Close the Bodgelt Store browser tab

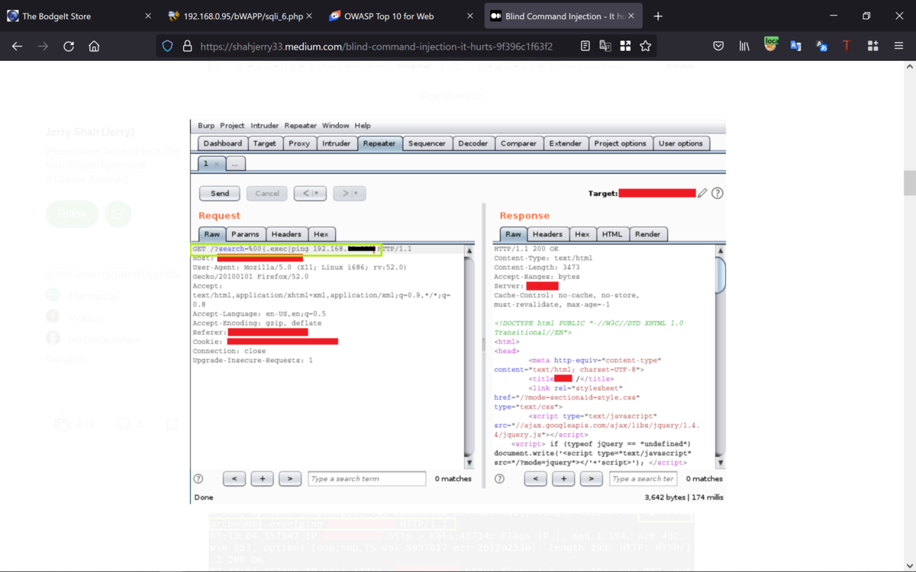148,16
